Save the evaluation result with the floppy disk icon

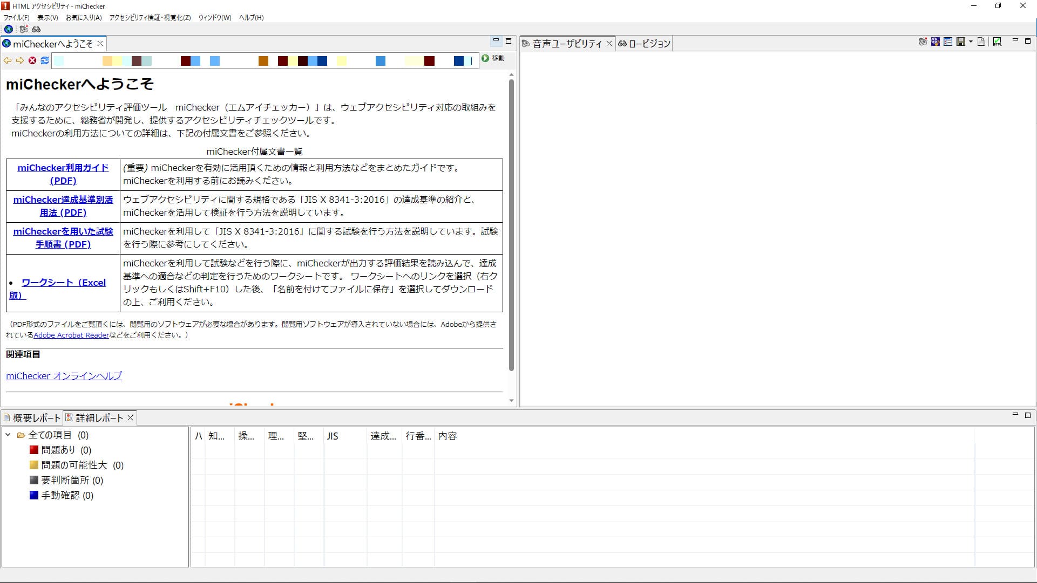point(961,42)
